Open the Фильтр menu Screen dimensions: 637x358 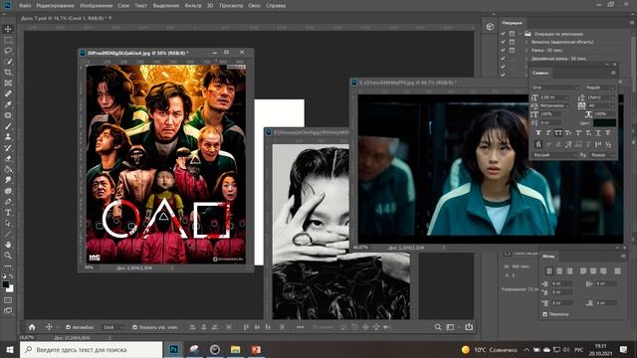tap(193, 6)
